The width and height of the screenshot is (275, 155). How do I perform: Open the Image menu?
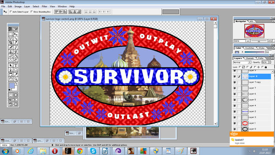point(18,6)
